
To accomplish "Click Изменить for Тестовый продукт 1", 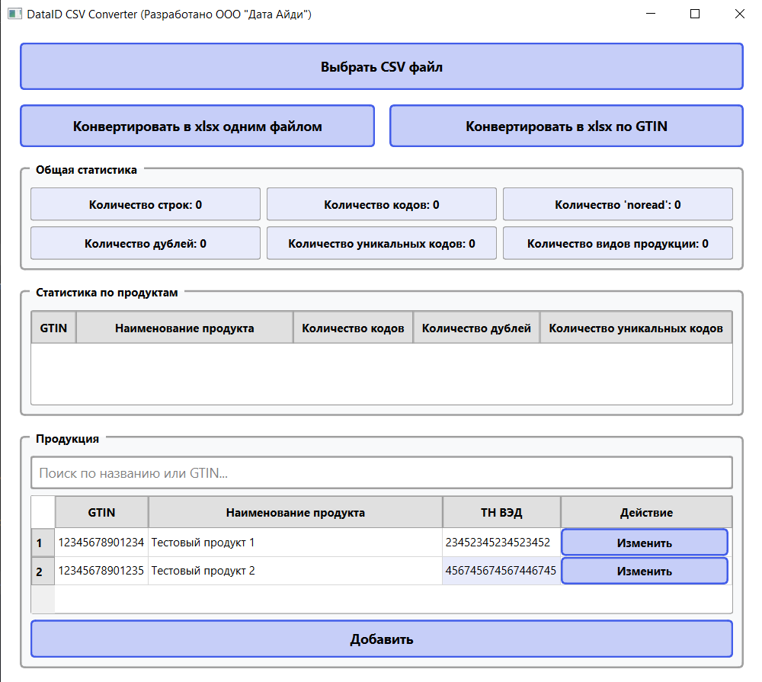I will click(x=644, y=542).
